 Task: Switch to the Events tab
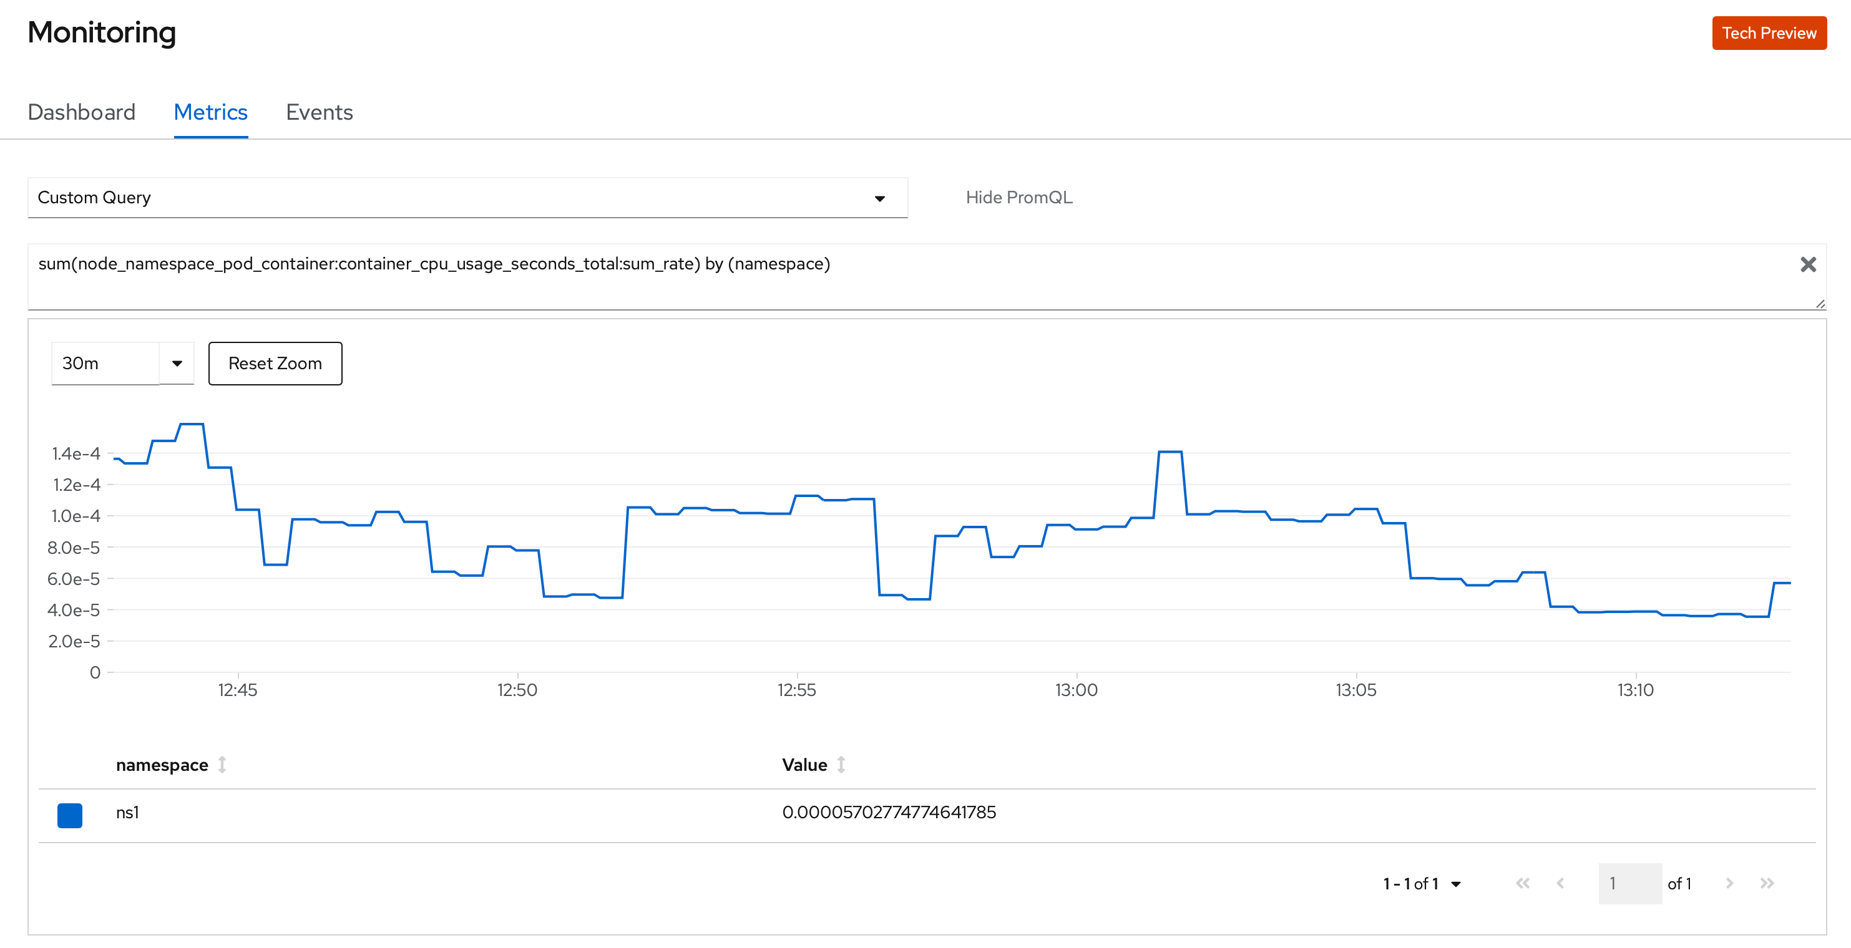coord(319,113)
